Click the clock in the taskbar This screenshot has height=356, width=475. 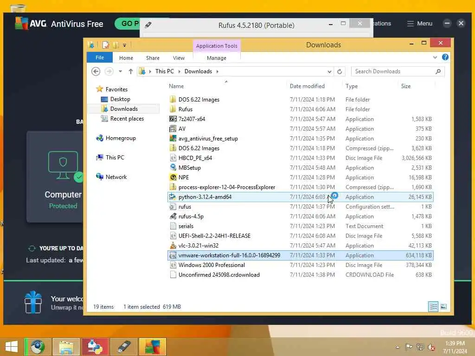coord(455,347)
